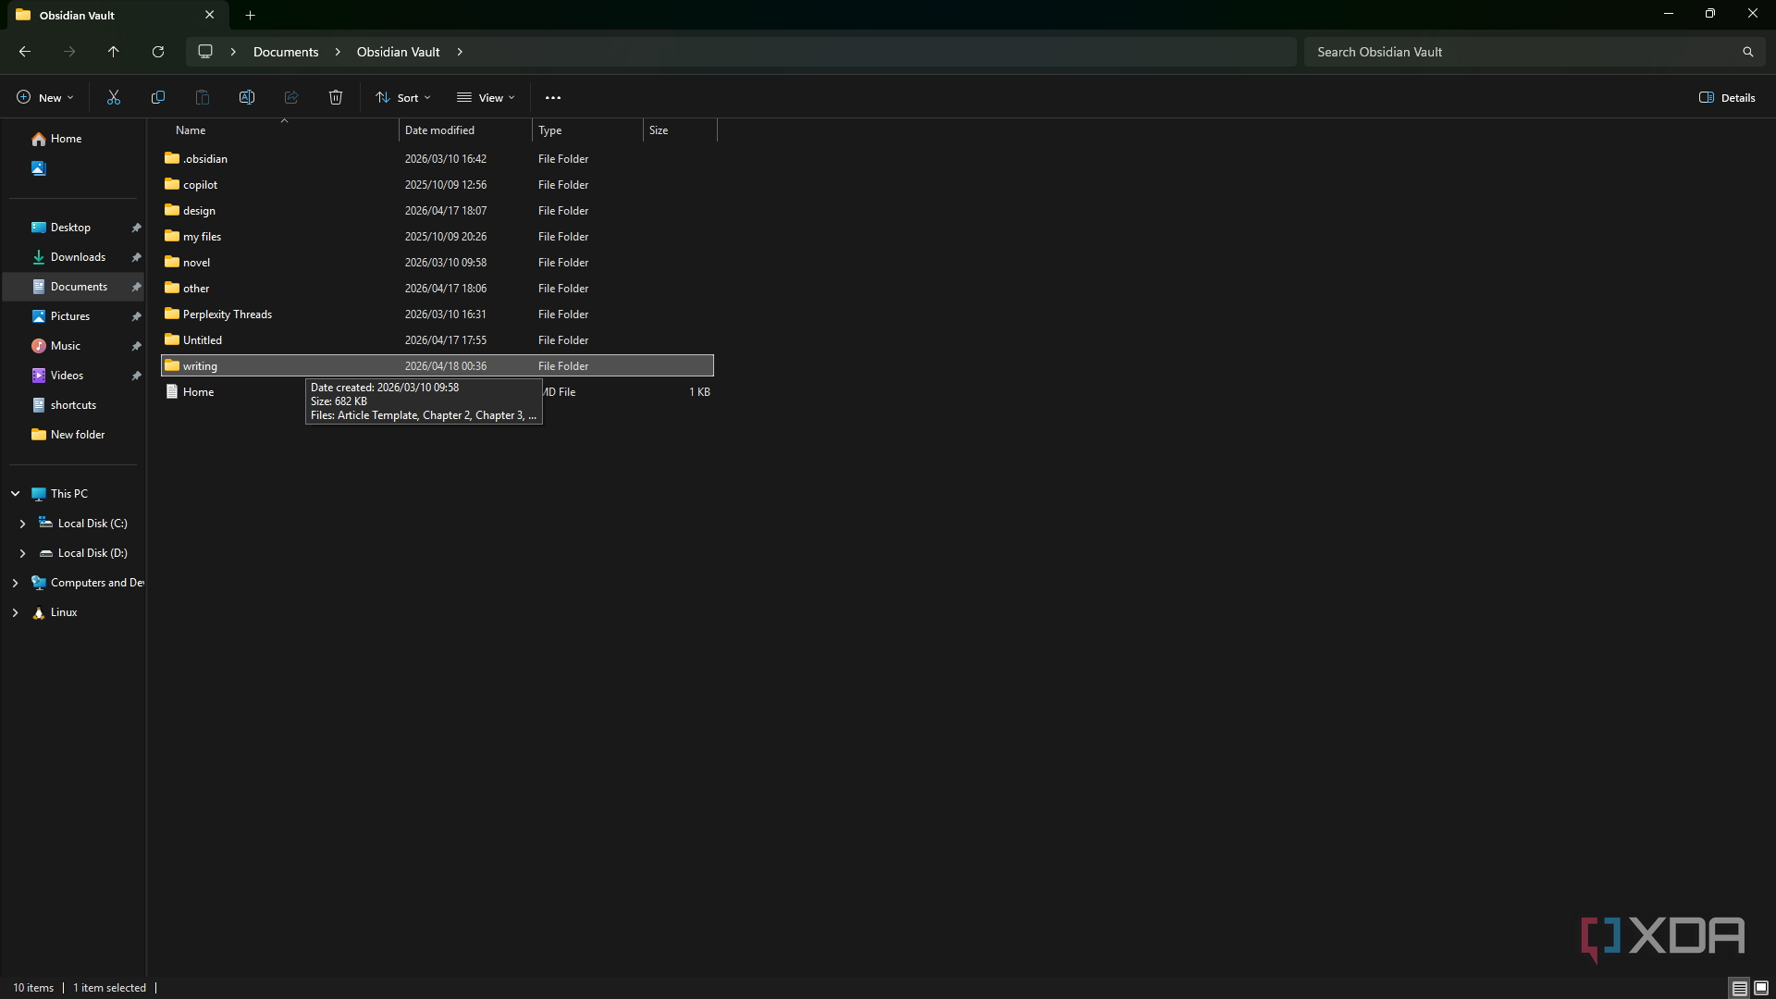Click the Copy icon in toolbar
Screen dimensions: 1776x999
coord(158,97)
